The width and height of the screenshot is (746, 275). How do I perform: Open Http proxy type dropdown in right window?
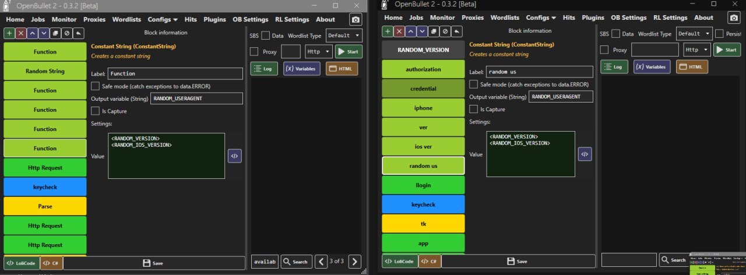pos(696,50)
